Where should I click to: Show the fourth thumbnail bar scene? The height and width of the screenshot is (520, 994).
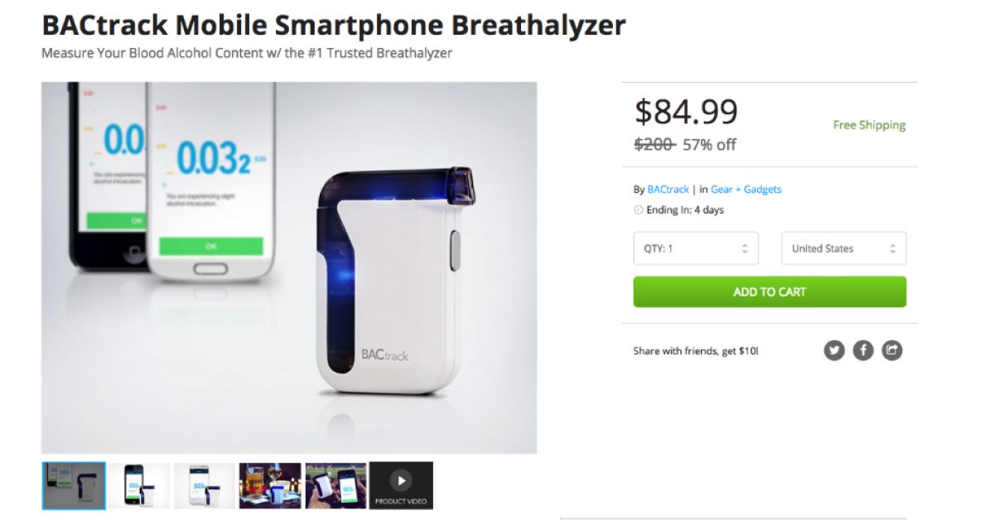coord(270,485)
